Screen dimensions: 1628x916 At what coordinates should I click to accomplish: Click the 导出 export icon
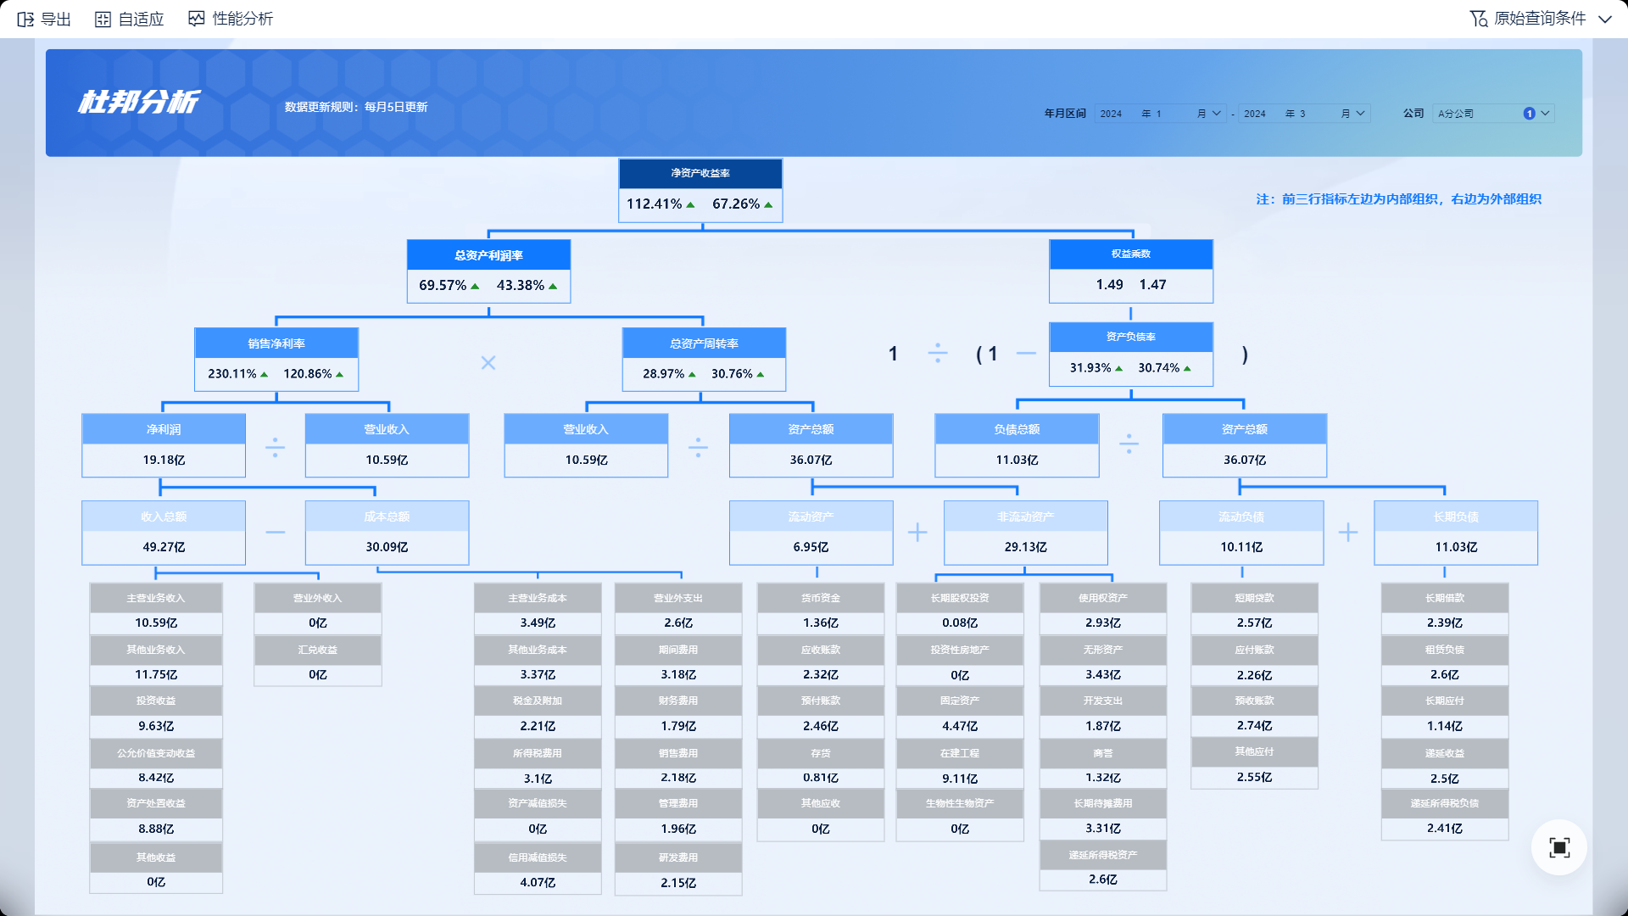pyautogui.click(x=25, y=19)
